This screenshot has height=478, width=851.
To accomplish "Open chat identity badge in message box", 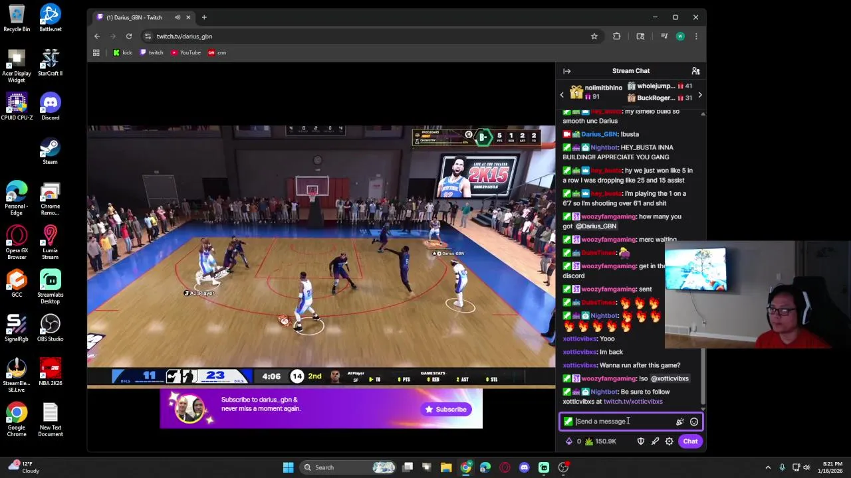I will 568,422.
